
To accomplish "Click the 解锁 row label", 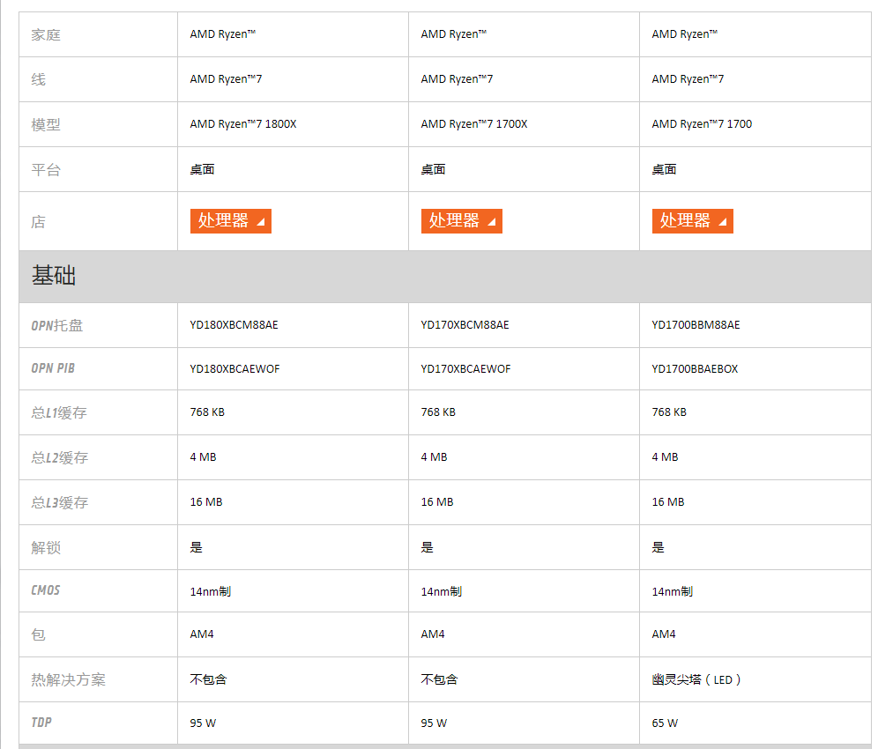I will [x=46, y=548].
